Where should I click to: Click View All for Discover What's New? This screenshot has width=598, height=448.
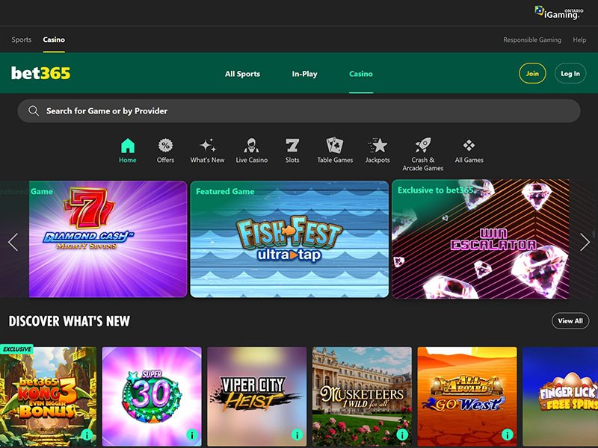point(570,321)
